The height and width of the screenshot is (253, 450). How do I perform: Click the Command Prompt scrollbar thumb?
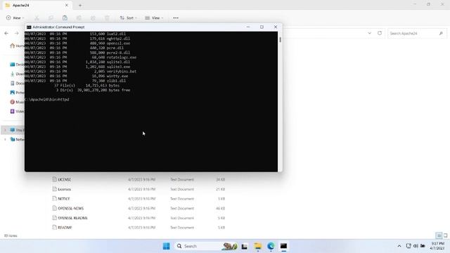tap(280, 39)
